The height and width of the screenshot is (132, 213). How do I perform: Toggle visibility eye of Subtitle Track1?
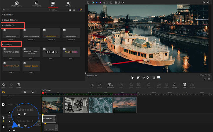pos(25,126)
